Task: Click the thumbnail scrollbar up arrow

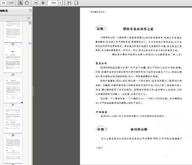Action: pyautogui.click(x=30, y=23)
